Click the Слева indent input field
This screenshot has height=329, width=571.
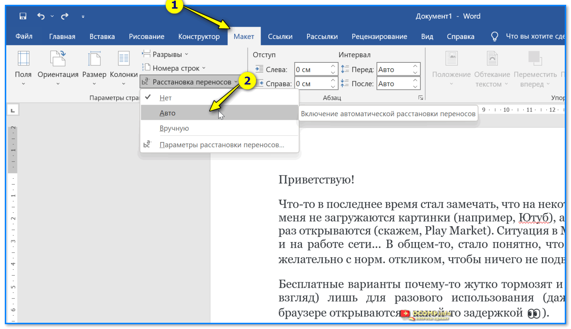[x=312, y=69]
